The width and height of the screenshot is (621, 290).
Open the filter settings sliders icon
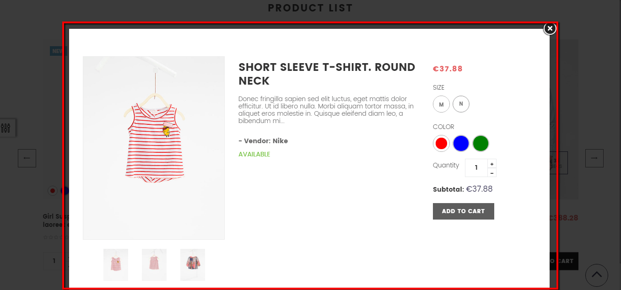click(x=6, y=128)
